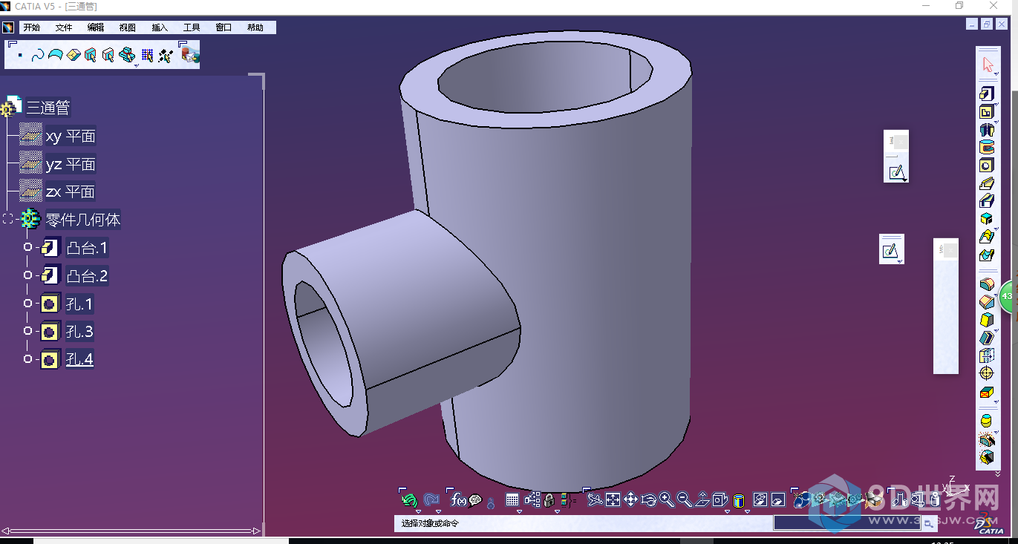Viewport: 1018px width, 544px height.
Task: Click the Pan view icon
Action: point(630,499)
